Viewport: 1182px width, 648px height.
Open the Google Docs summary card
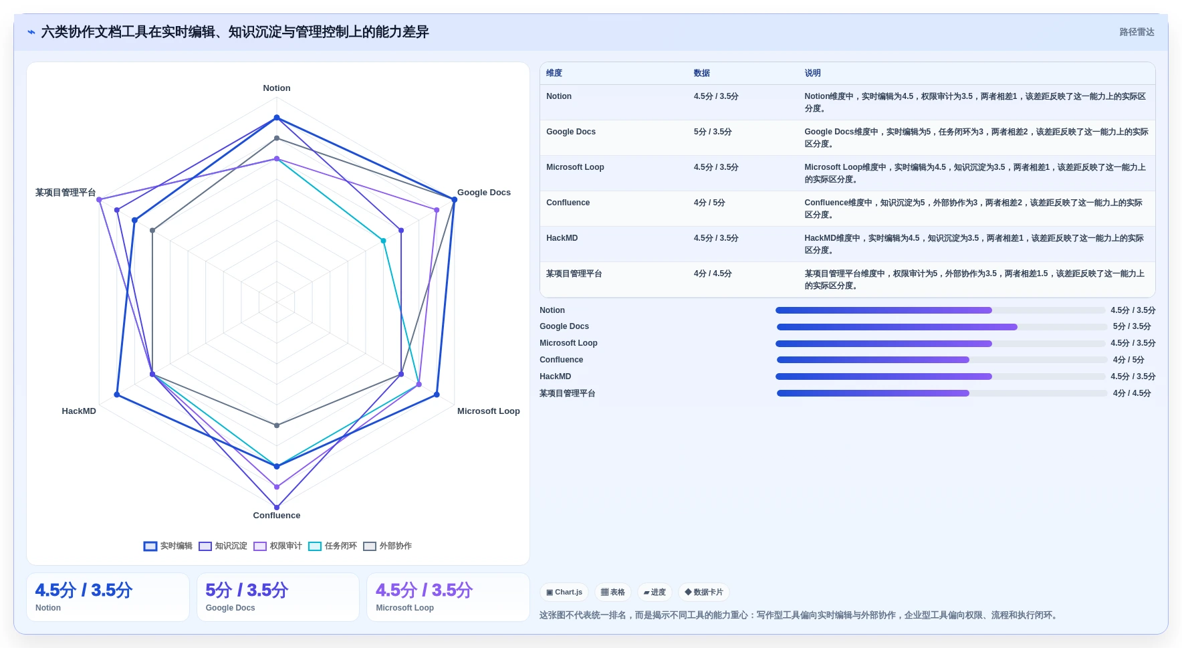(x=278, y=597)
